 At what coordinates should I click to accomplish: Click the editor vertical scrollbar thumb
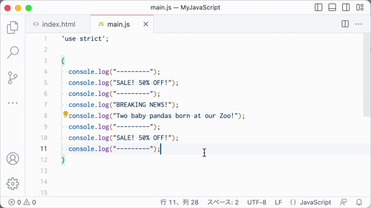[x=367, y=75]
